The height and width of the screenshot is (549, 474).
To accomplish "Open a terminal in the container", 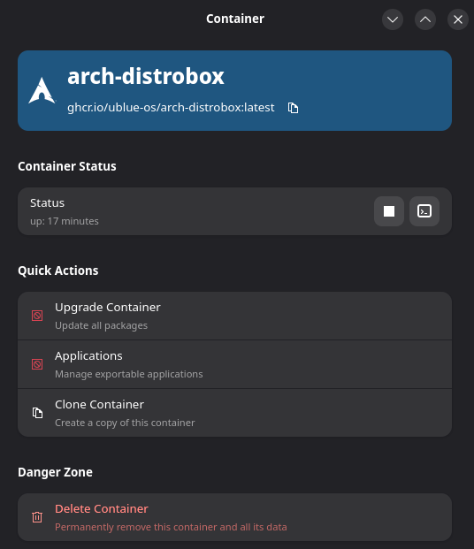I will click(424, 211).
